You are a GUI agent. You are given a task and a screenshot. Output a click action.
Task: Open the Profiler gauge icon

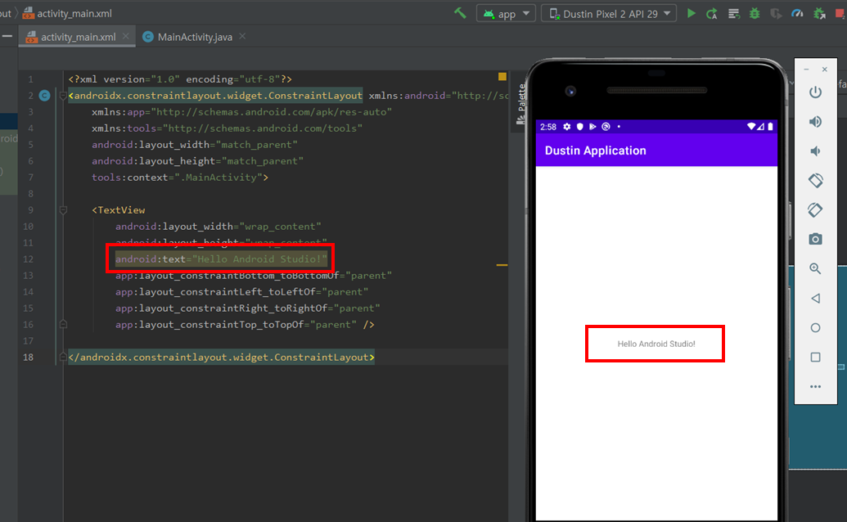797,13
